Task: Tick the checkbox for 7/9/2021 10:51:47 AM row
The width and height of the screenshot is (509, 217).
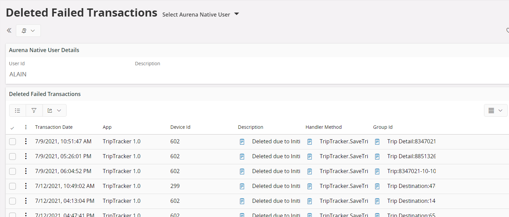Action: [x=13, y=142]
